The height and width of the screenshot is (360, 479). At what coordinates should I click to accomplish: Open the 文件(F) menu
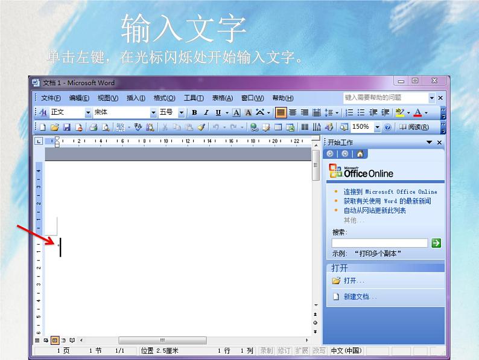(51, 98)
